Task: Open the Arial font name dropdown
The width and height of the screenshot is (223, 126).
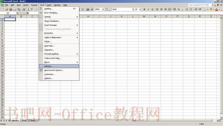Action: pyautogui.click(x=133, y=9)
